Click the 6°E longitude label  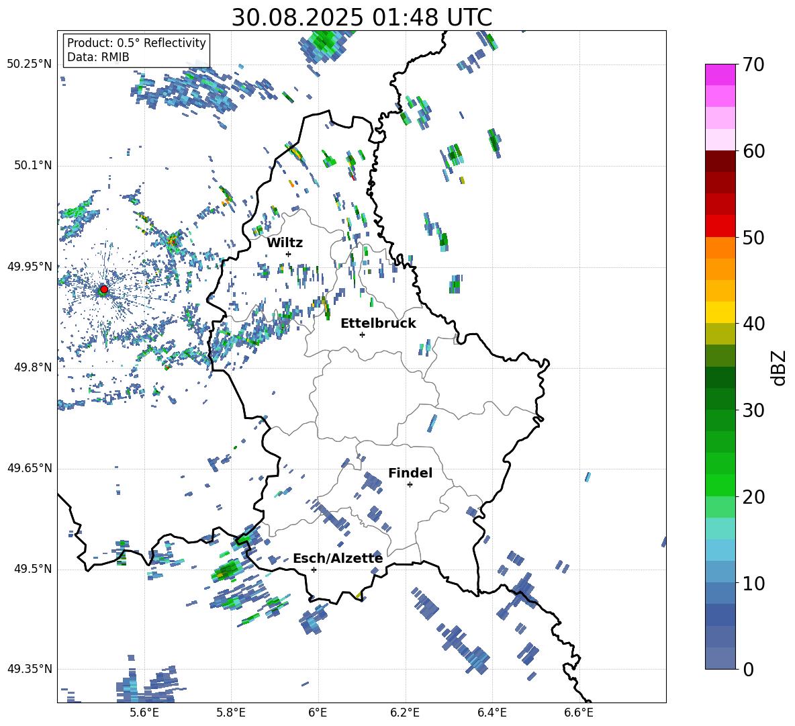click(x=318, y=713)
